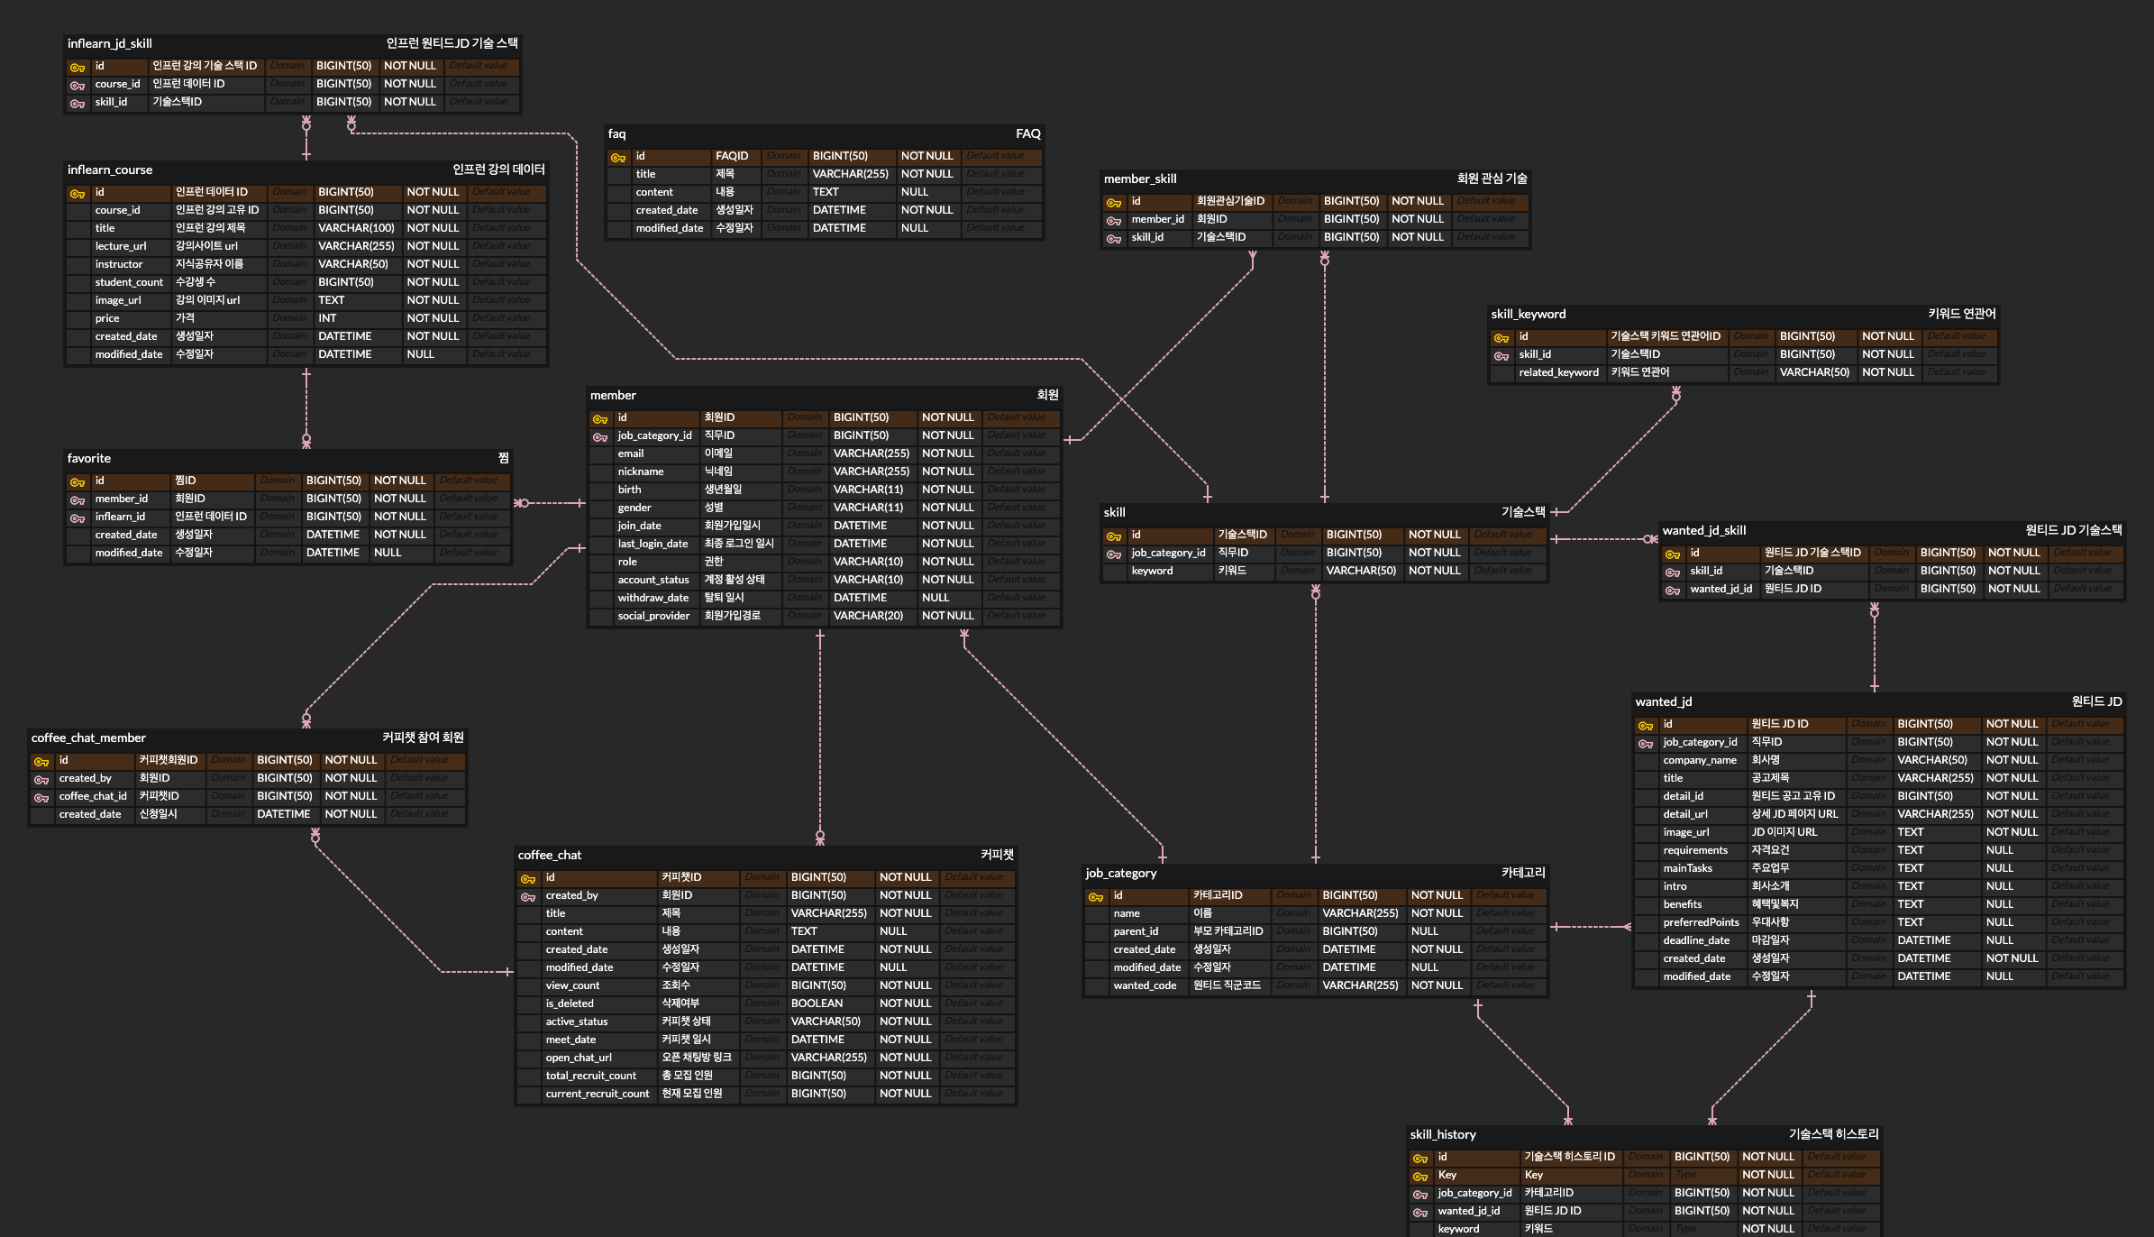Select primary key icon of wanted_jd_skill id
The image size is (2154, 1237).
coord(1673,554)
